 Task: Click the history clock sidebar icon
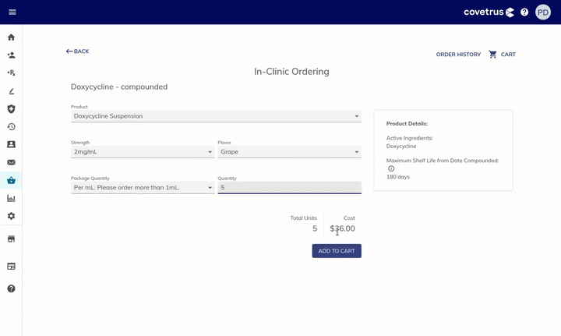tap(11, 126)
